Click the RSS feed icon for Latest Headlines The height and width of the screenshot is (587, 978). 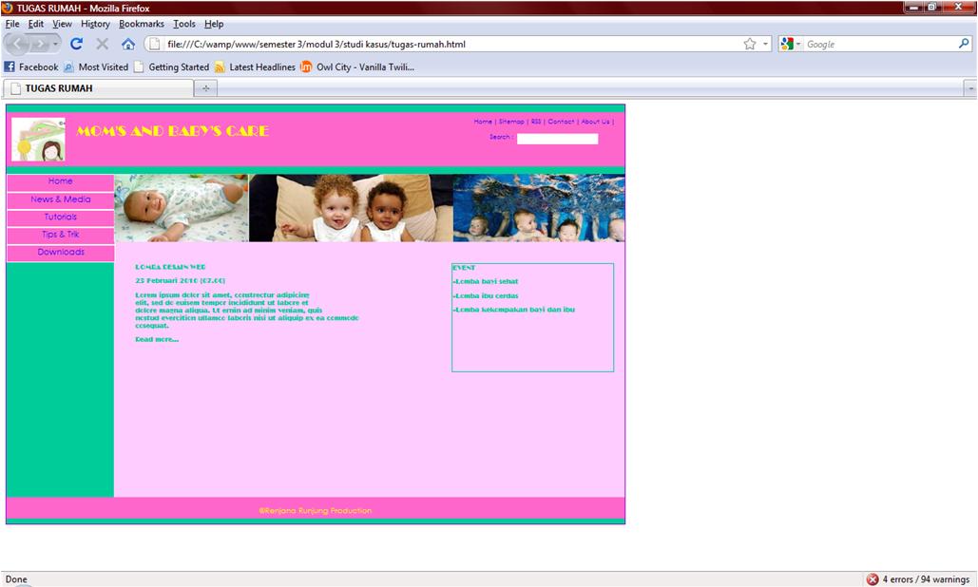(220, 66)
